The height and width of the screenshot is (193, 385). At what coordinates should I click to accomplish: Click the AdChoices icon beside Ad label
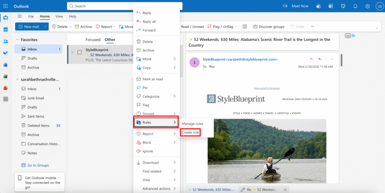pos(354,36)
